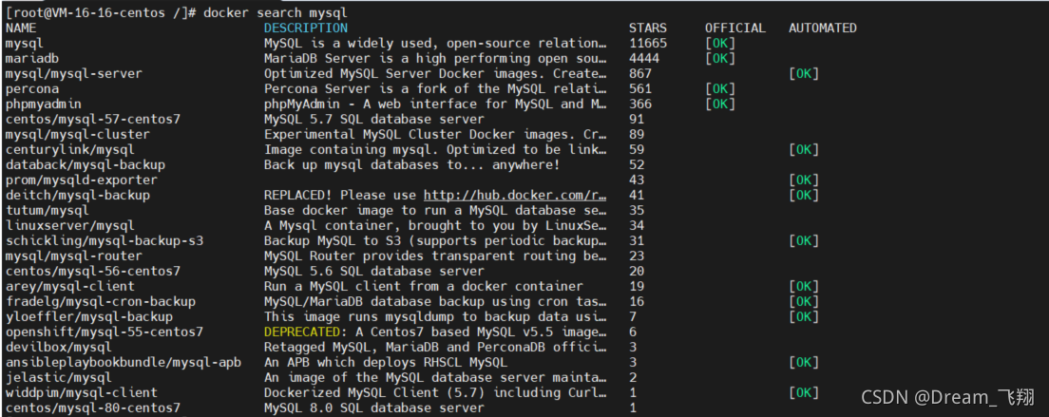This screenshot has width=1049, height=417.
Task: Click the 867 stars value
Action: click(640, 73)
